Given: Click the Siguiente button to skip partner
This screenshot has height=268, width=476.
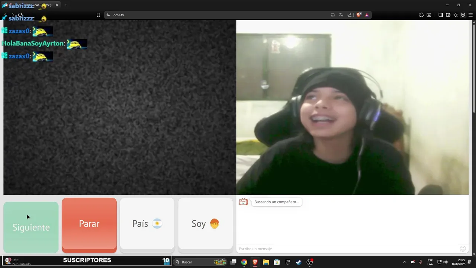Looking at the screenshot, I should [31, 227].
